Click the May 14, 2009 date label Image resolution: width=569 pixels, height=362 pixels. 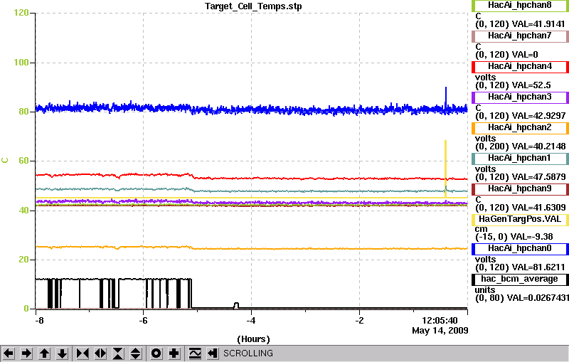pyautogui.click(x=440, y=331)
